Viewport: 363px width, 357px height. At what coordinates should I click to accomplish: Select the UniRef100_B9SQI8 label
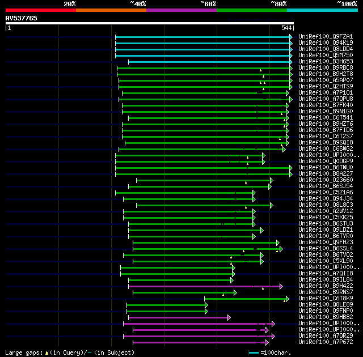click(326, 143)
